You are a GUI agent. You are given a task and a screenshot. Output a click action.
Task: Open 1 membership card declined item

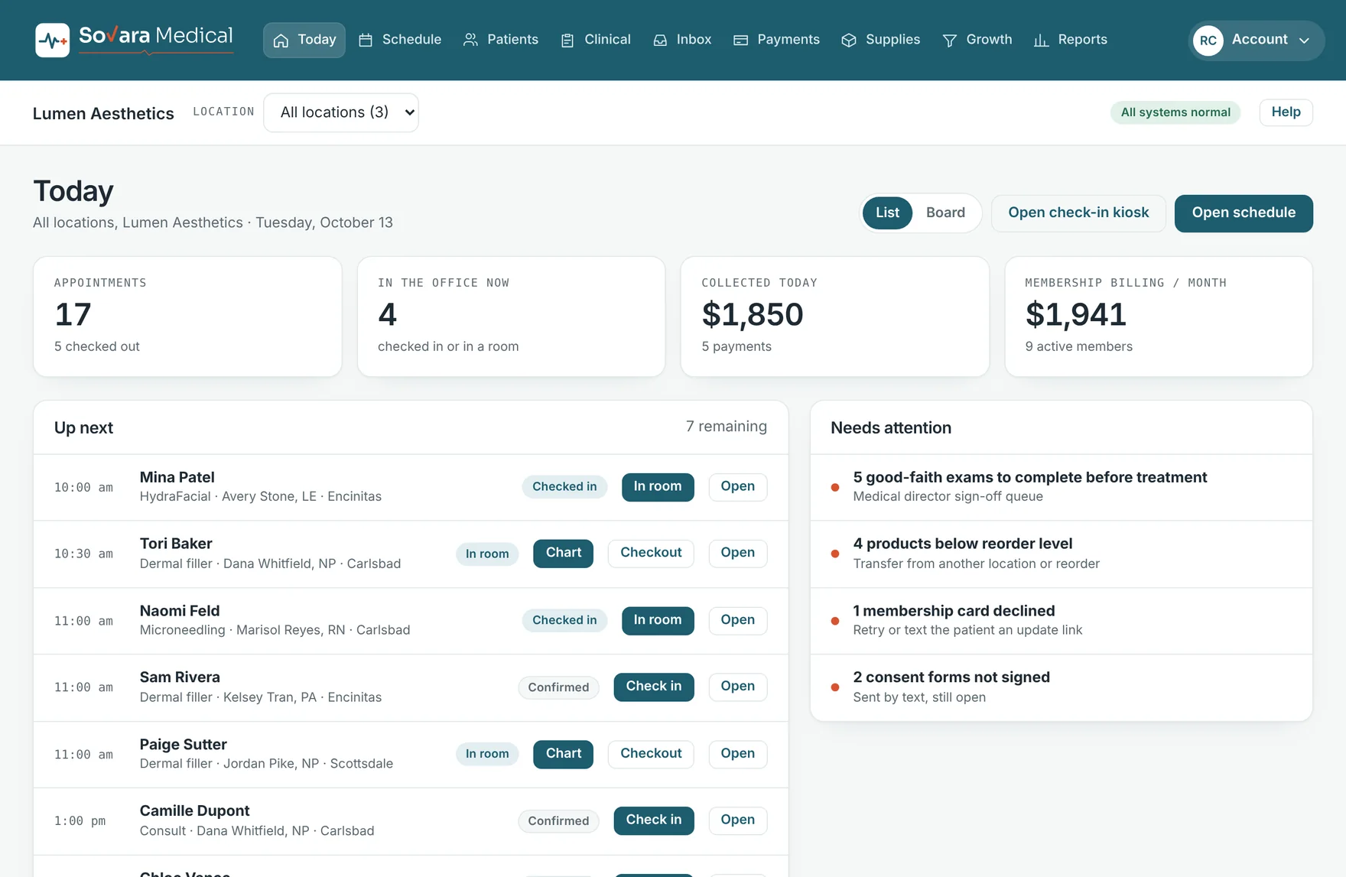(x=1062, y=621)
